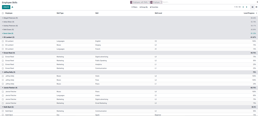Click the export download icon
The image size is (258, 116).
12,7
